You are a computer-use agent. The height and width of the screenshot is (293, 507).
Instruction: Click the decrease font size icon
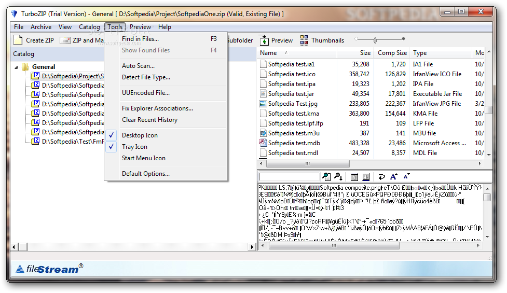coord(406,176)
